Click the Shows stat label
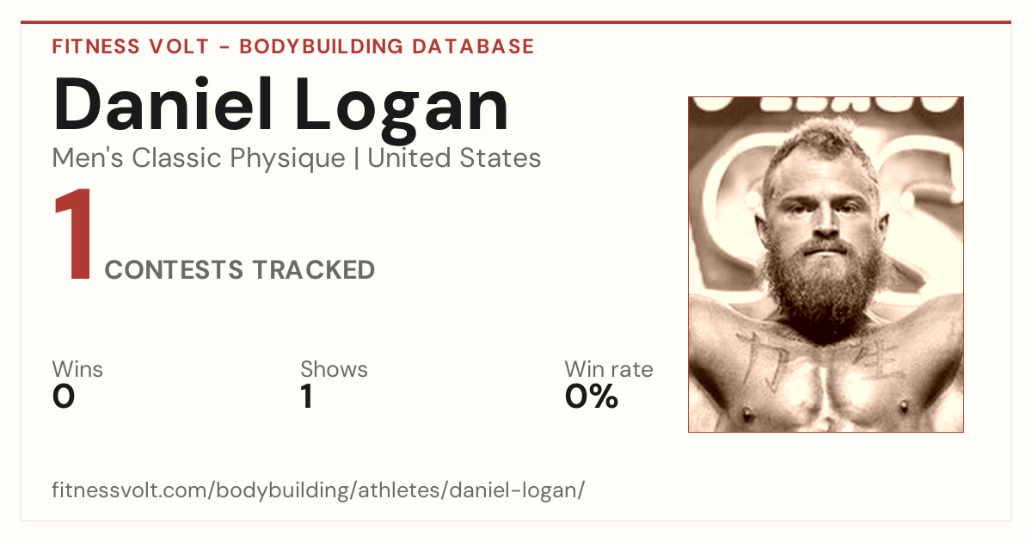 tap(334, 370)
